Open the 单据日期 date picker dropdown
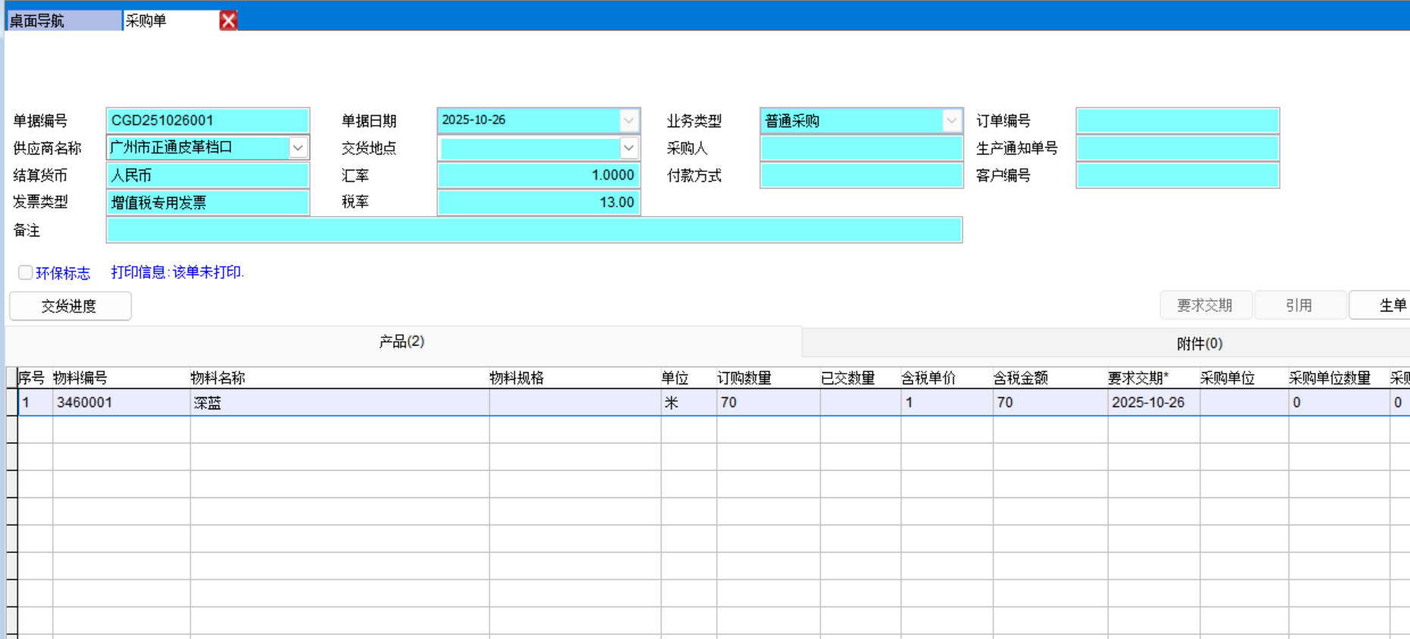 click(628, 121)
